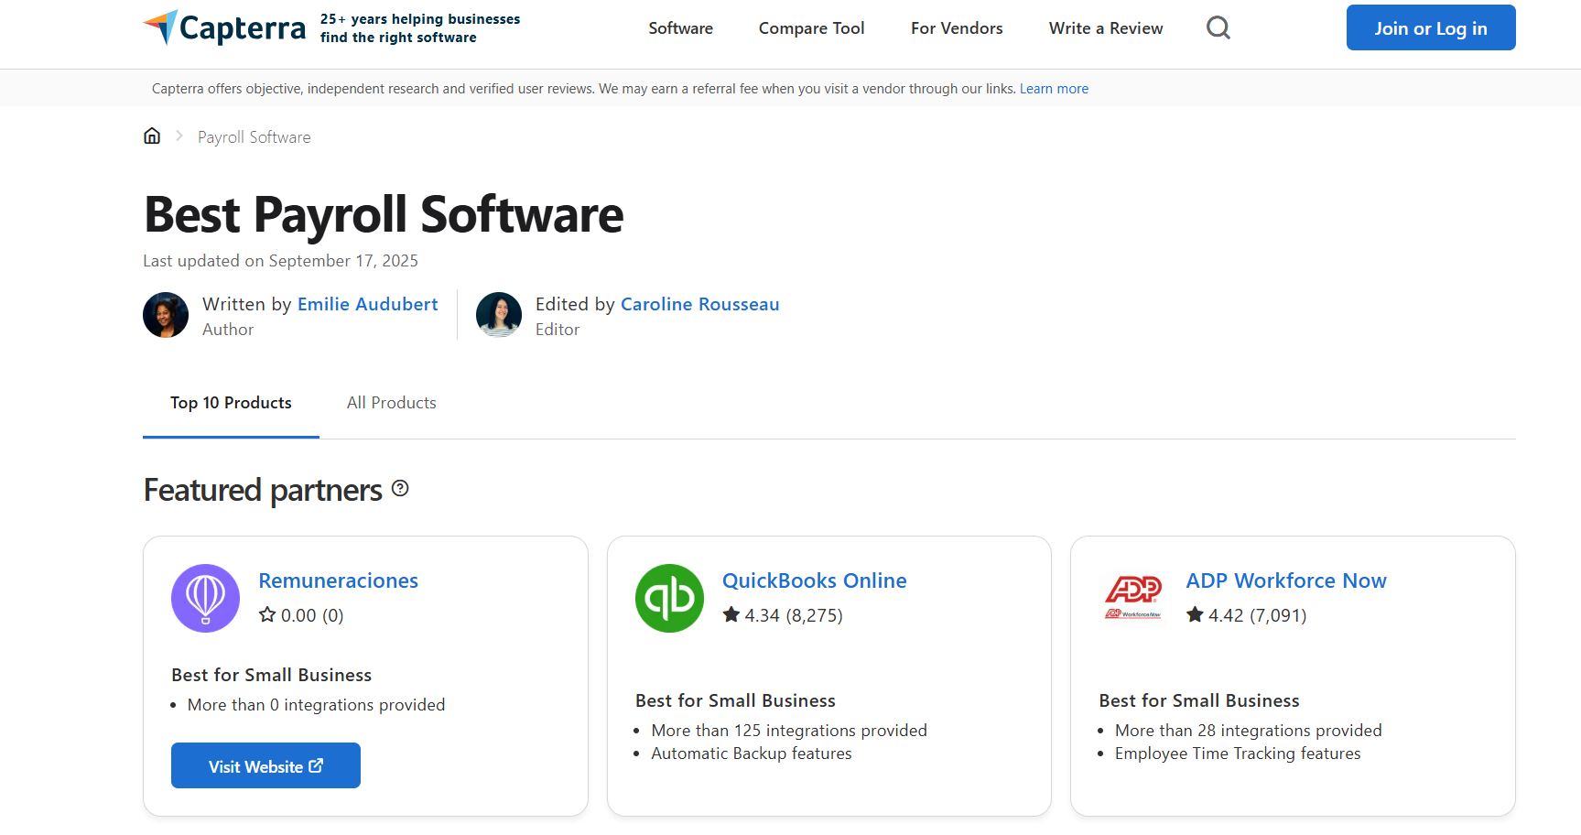Open the Compare Tool page
The height and width of the screenshot is (835, 1581).
pyautogui.click(x=811, y=27)
